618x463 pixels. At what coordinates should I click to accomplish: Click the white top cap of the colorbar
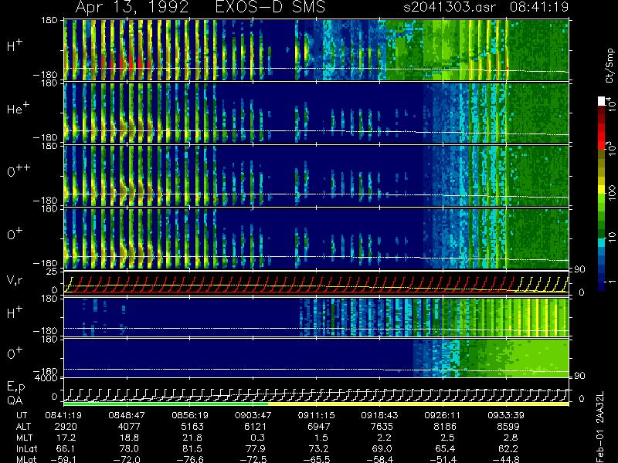pos(602,101)
